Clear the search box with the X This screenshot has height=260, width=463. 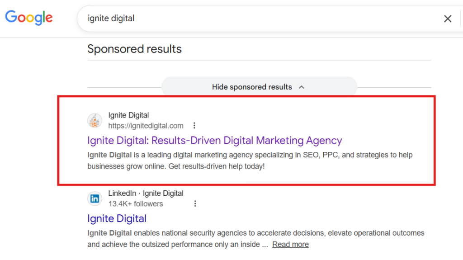click(x=448, y=19)
